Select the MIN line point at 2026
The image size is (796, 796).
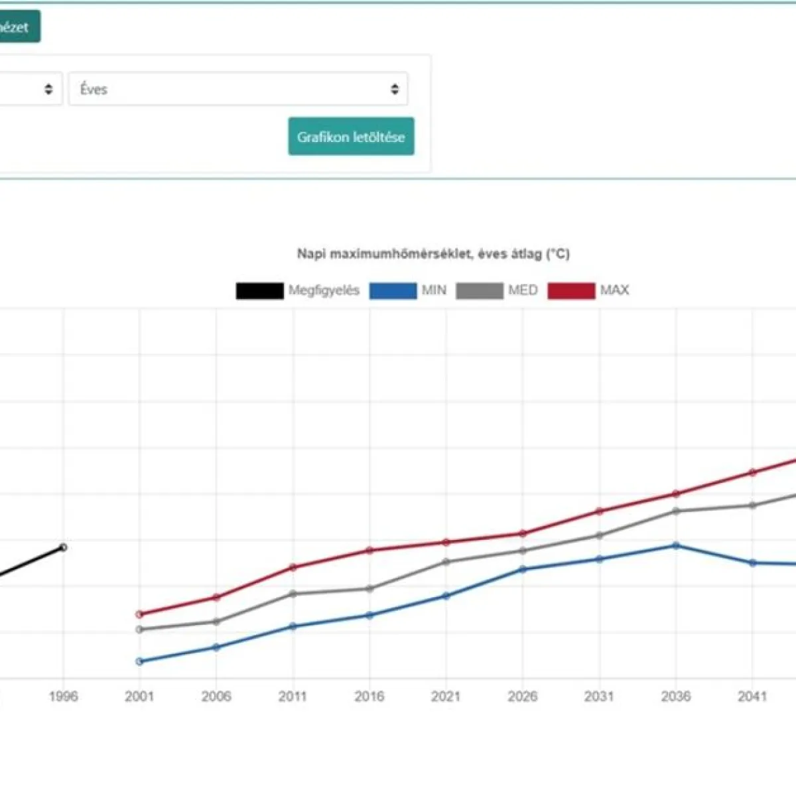(523, 569)
